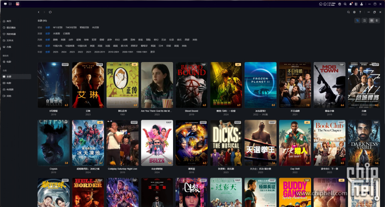385x207 pixels.
Task: Click the pink media app taskbar icon
Action: (17, 4)
